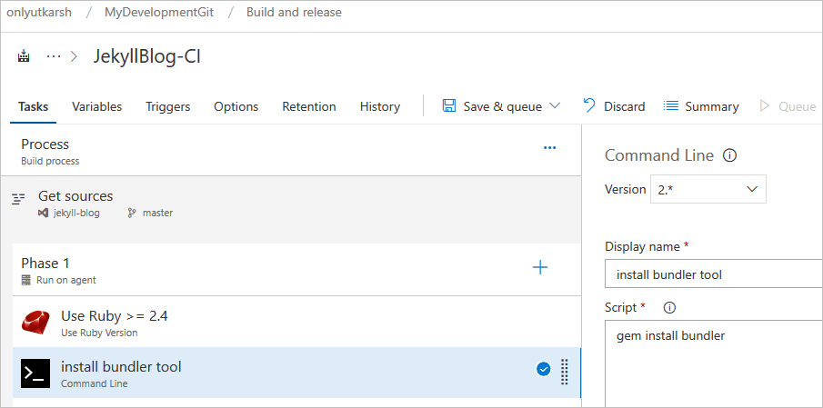The width and height of the screenshot is (823, 408).
Task: Open the Version 2.* dropdown
Action: (x=708, y=189)
